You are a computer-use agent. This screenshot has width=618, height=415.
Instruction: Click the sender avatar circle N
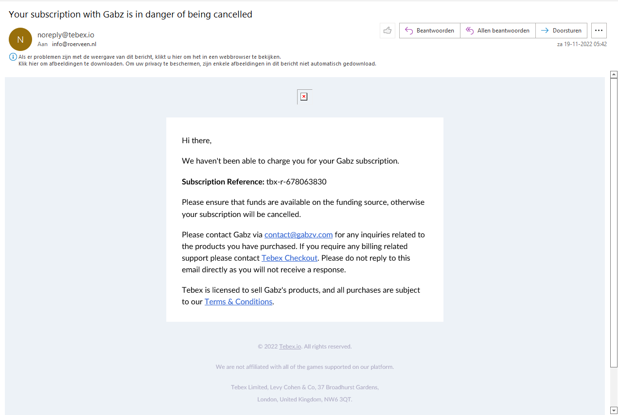pyautogui.click(x=20, y=39)
